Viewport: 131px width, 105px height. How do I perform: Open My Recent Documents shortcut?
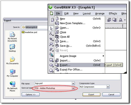(12, 37)
